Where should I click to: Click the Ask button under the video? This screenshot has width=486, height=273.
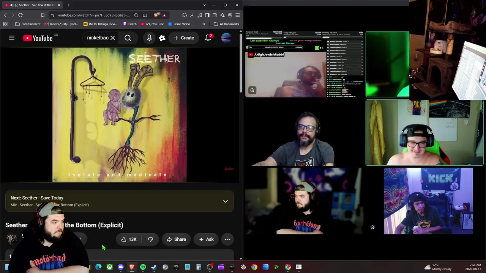click(206, 239)
